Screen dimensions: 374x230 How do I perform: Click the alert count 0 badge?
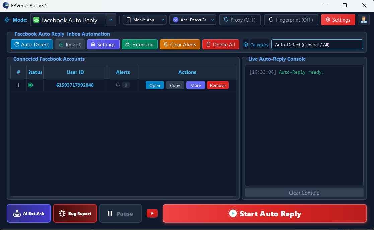tap(126, 85)
